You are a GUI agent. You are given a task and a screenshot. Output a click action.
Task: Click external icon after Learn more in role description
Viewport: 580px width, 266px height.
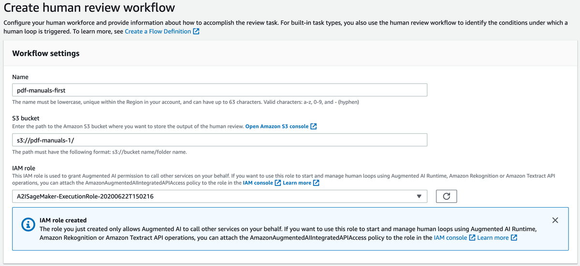(316, 183)
